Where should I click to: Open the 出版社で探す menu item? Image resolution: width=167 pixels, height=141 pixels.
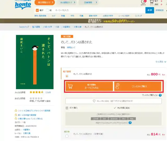[108, 16]
